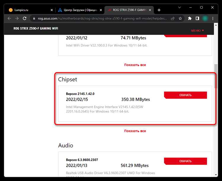Download the Chipset driver via СКАЧАТЬ
The height and width of the screenshot is (181, 222).
185,95
